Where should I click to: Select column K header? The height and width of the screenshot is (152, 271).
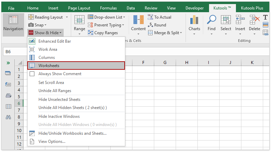[252, 62]
